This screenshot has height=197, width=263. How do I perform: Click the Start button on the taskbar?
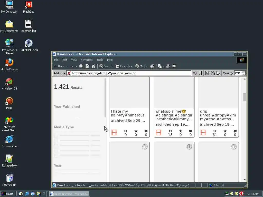coord(8,194)
